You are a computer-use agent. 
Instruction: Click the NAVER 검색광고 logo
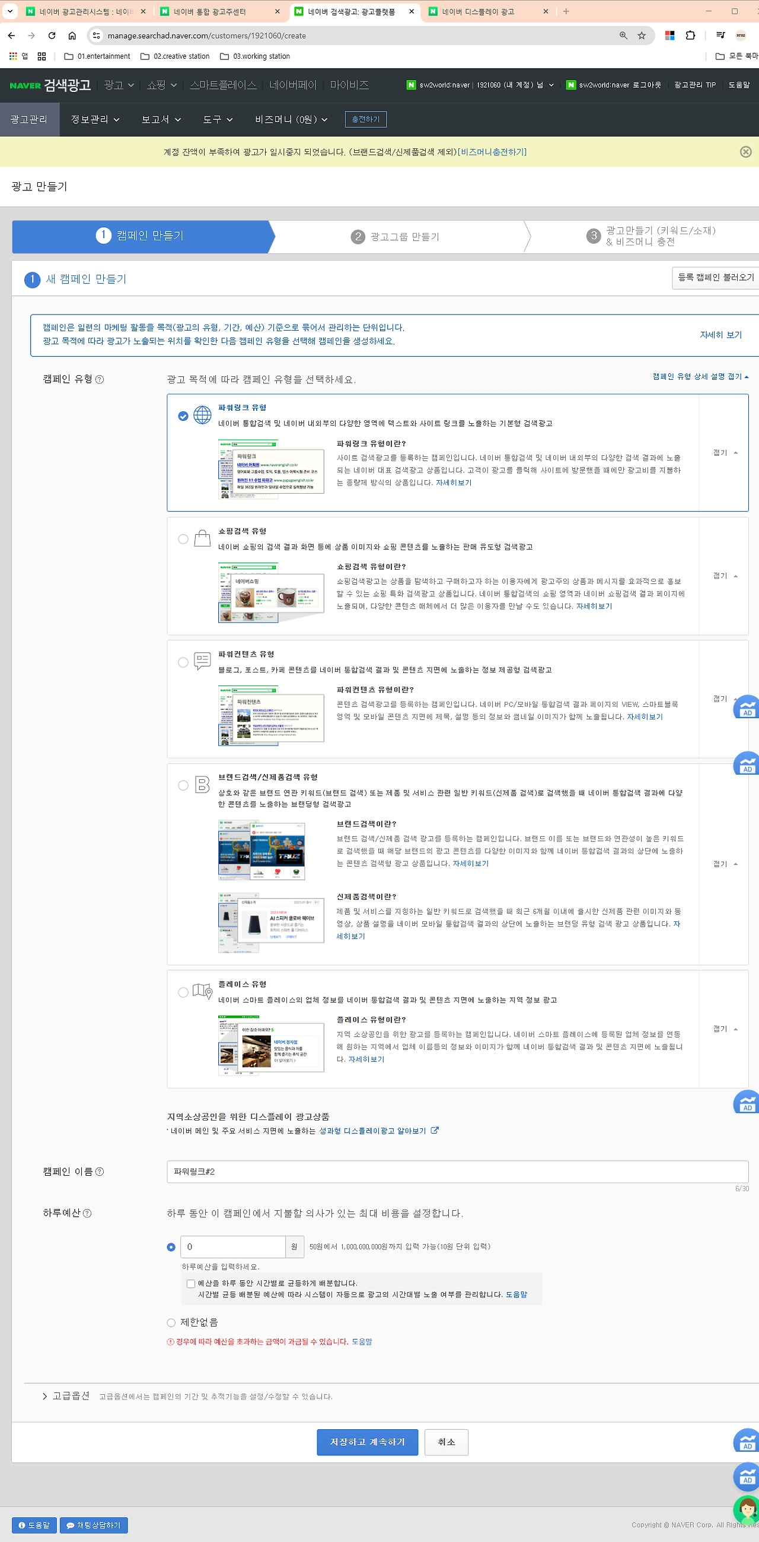point(50,85)
